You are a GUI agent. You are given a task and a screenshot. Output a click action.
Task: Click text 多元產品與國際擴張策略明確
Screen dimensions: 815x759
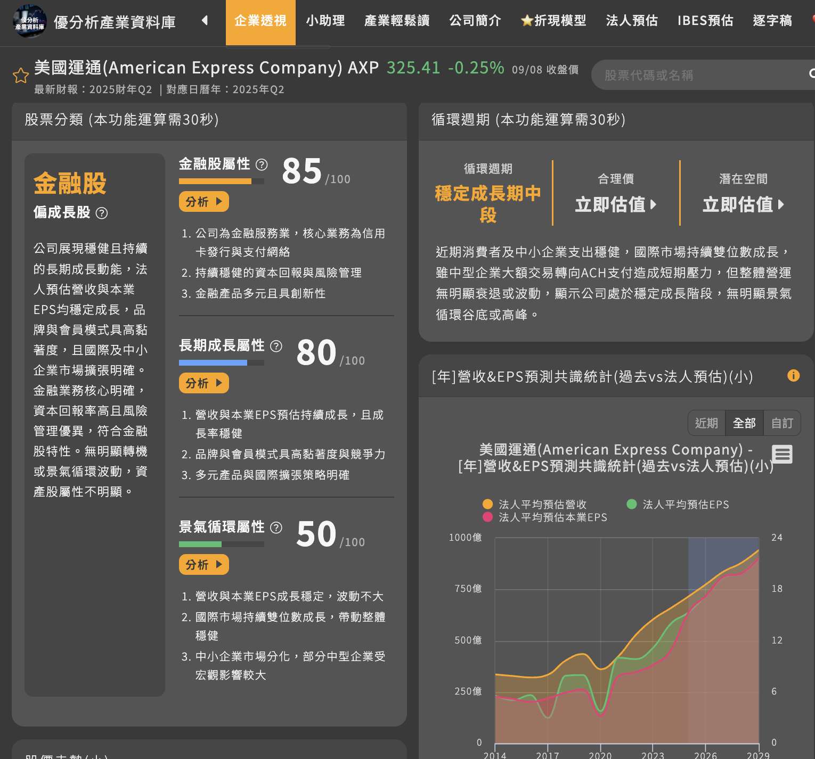coord(272,475)
